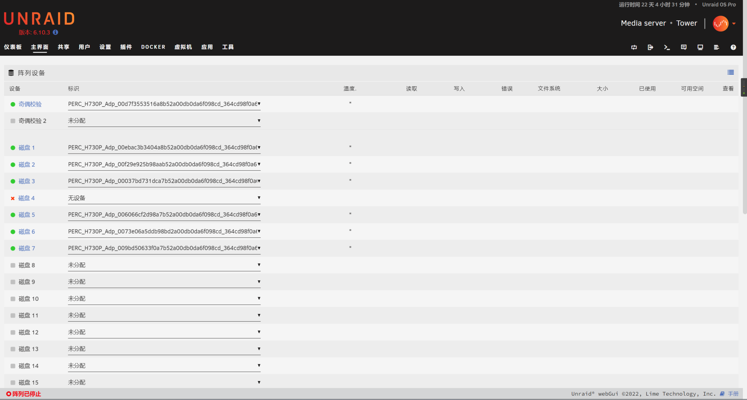This screenshot has width=747, height=400.
Task: Click the green status dot for 磁盘 1
Action: 13,148
